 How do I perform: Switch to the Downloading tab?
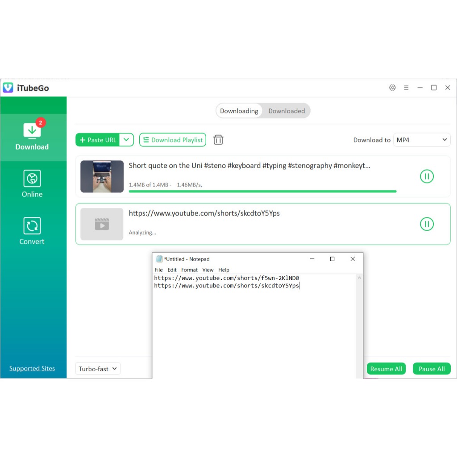pyautogui.click(x=239, y=111)
